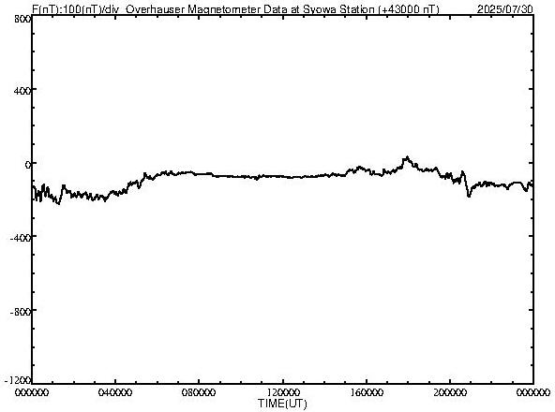Click the 0 y-axis label
555x412 pixels.
click(x=28, y=165)
